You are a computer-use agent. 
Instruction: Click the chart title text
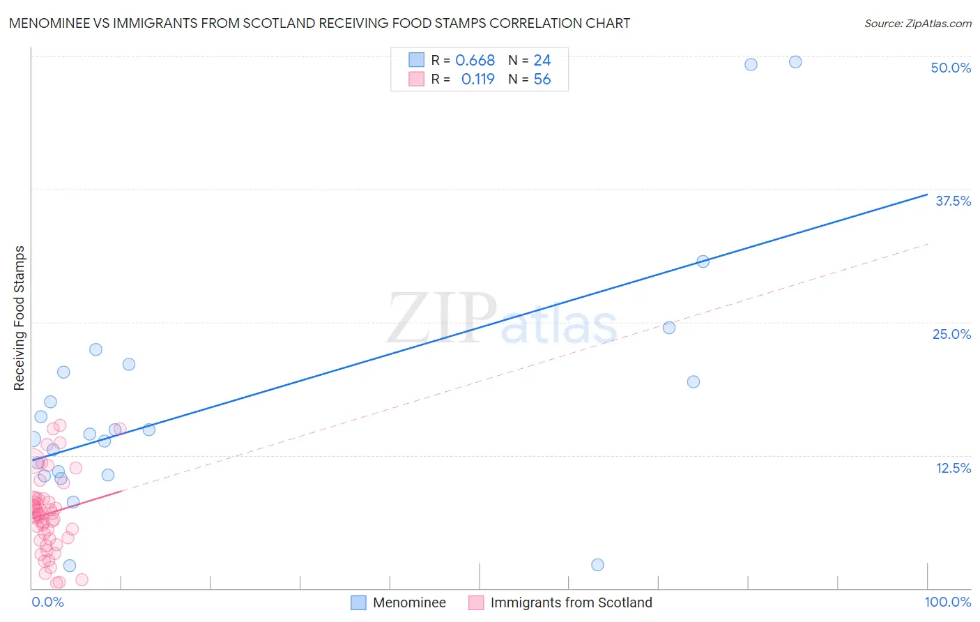(319, 23)
